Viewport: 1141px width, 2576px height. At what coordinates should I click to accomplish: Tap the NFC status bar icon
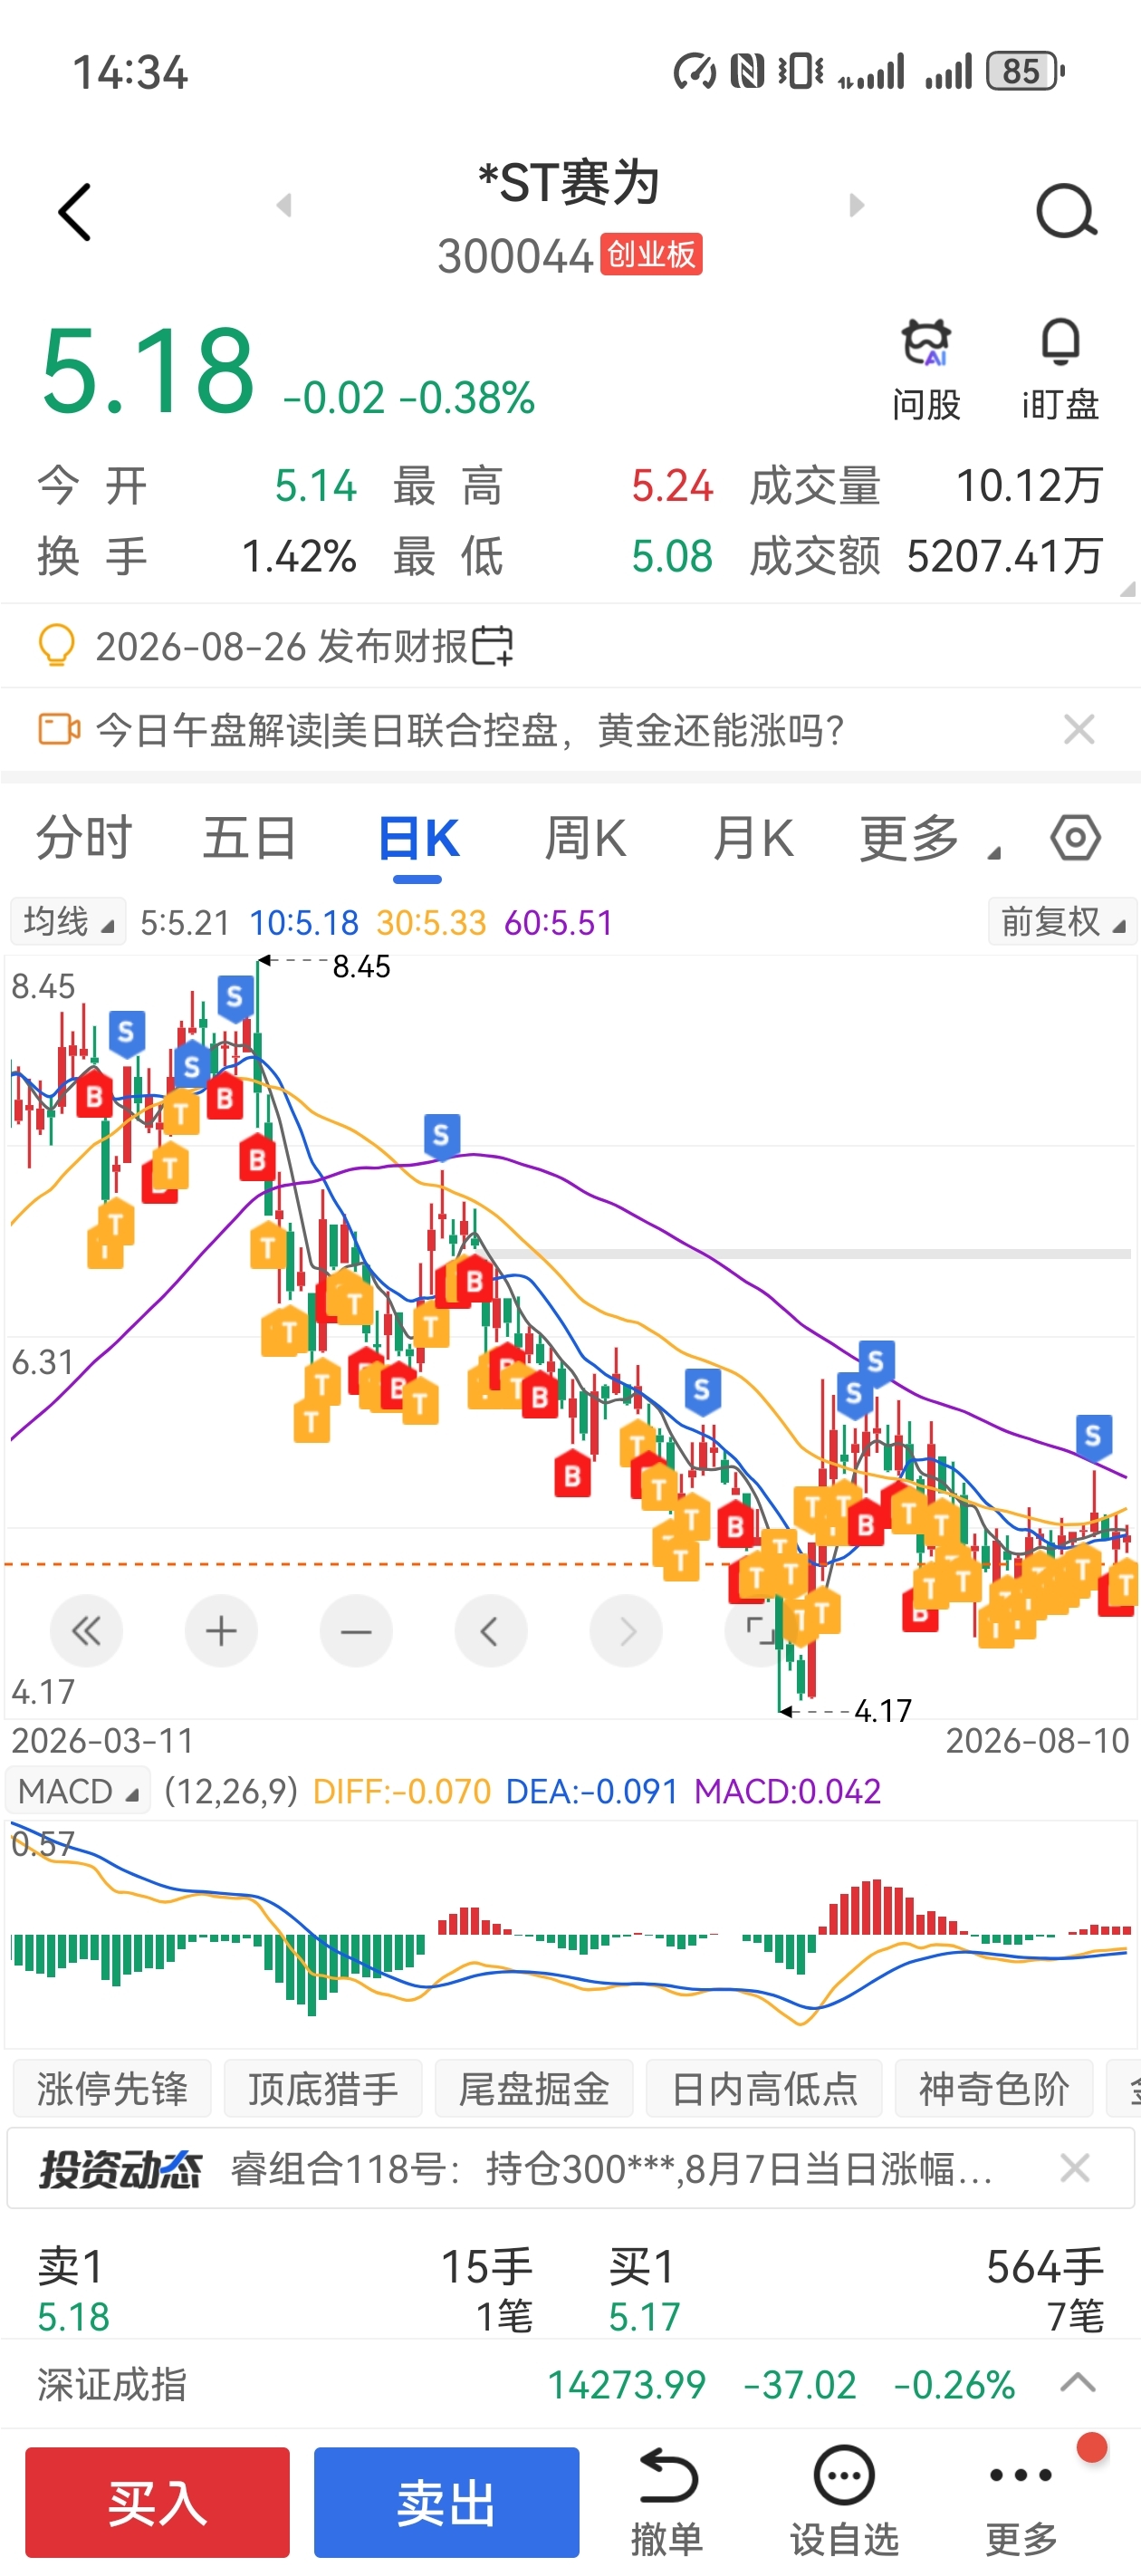(x=747, y=71)
